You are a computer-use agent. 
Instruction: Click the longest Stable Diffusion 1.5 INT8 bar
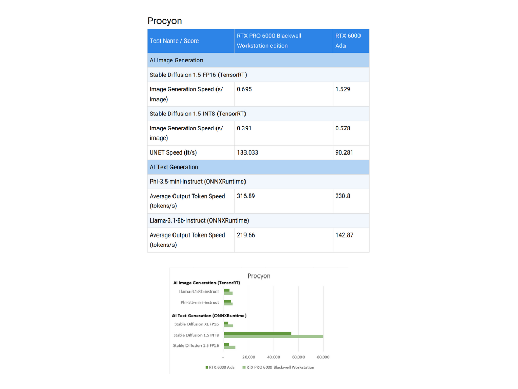pyautogui.click(x=274, y=337)
